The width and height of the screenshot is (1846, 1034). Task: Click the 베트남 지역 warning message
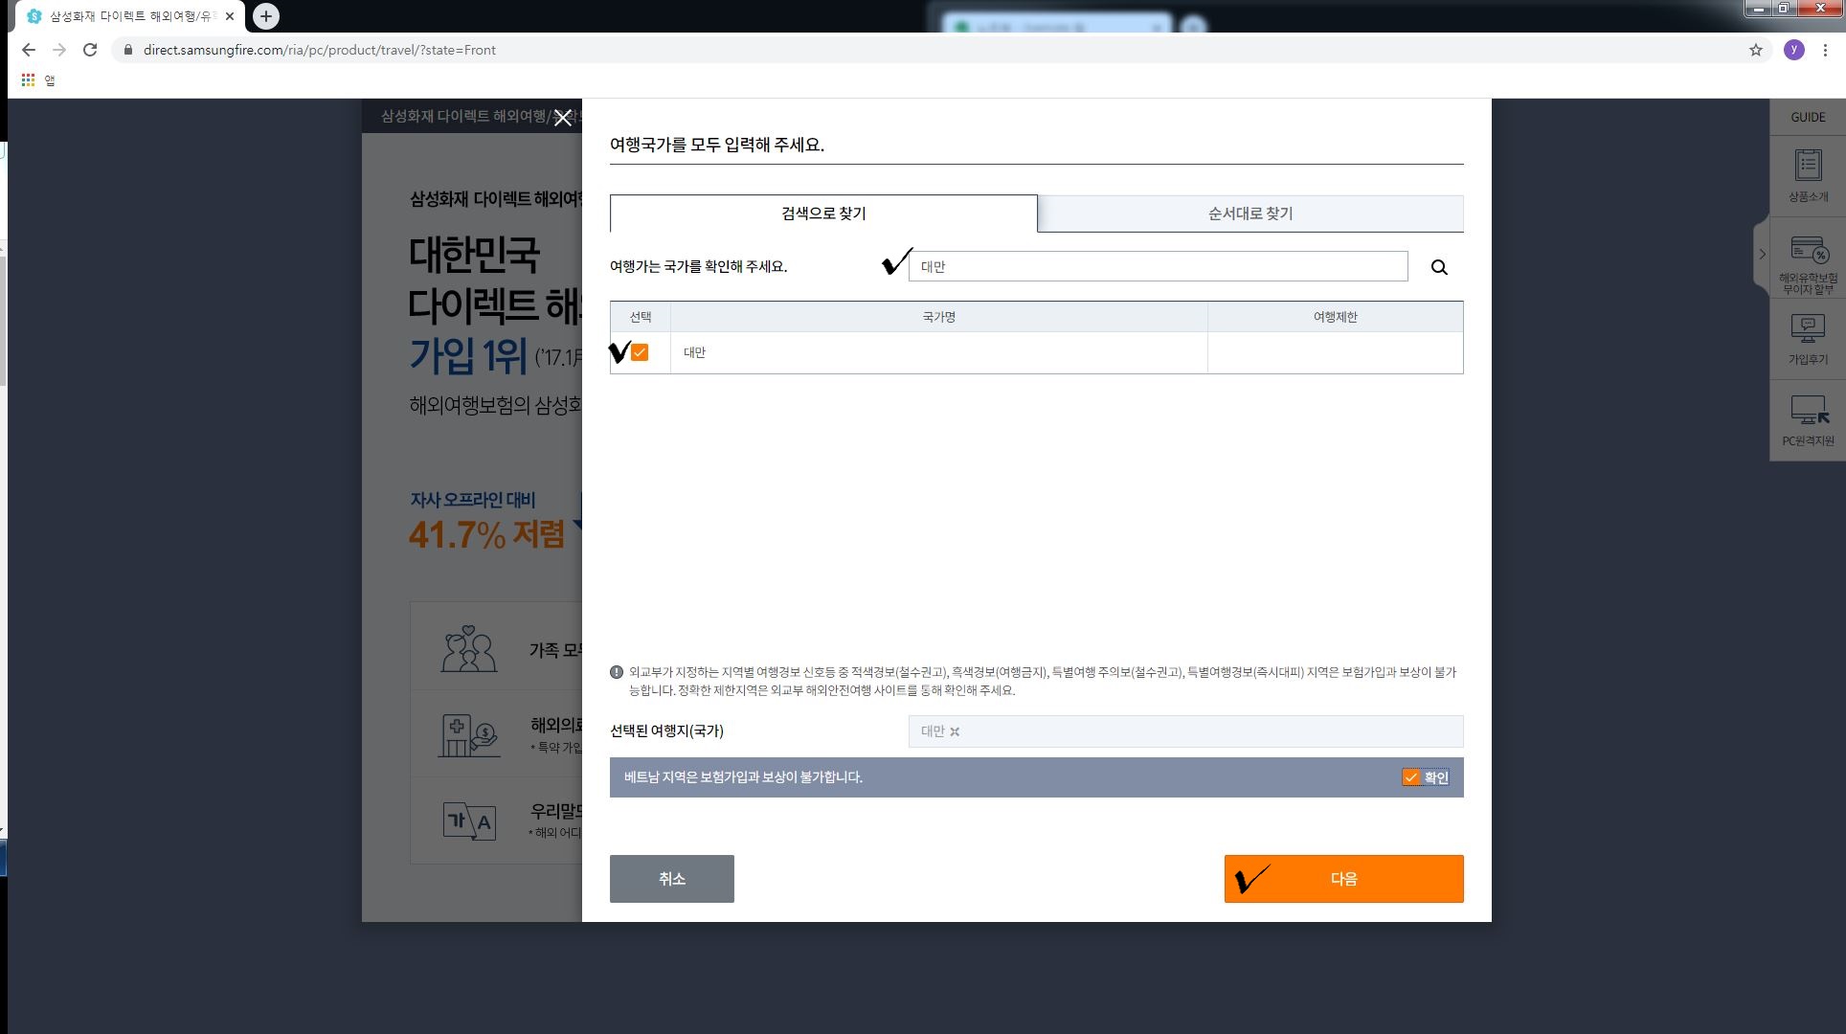click(743, 777)
